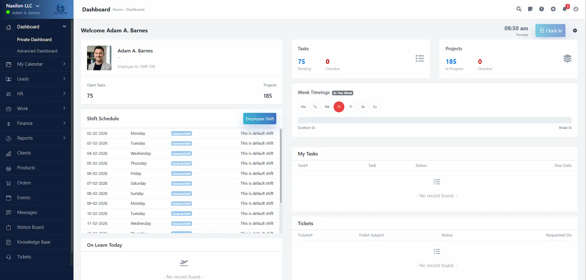Click the Tasks list icon
The image size is (586, 280).
coord(419,58)
